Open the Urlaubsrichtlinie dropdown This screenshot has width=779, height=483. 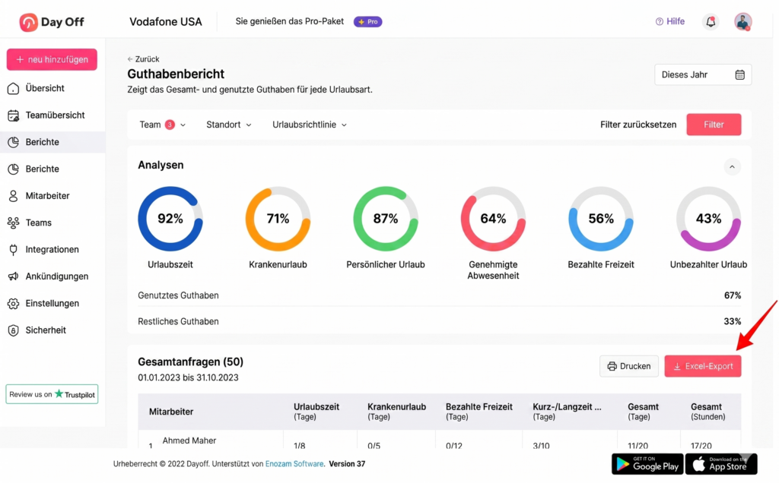[309, 125]
